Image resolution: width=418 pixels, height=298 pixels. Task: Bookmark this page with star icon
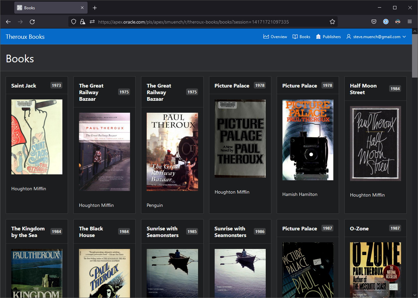tap(332, 22)
